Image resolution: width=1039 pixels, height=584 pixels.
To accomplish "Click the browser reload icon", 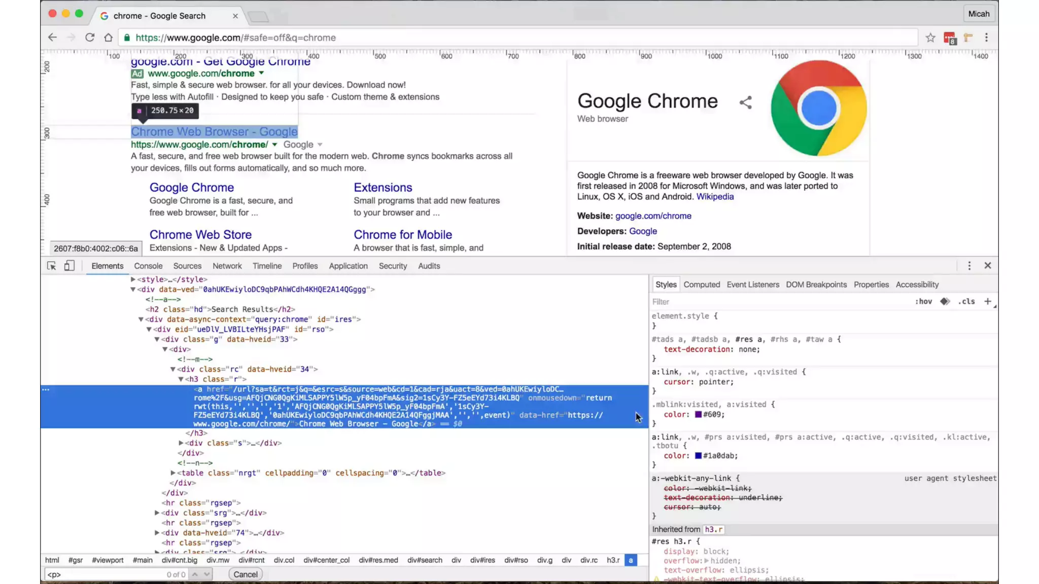I will 90,38.
